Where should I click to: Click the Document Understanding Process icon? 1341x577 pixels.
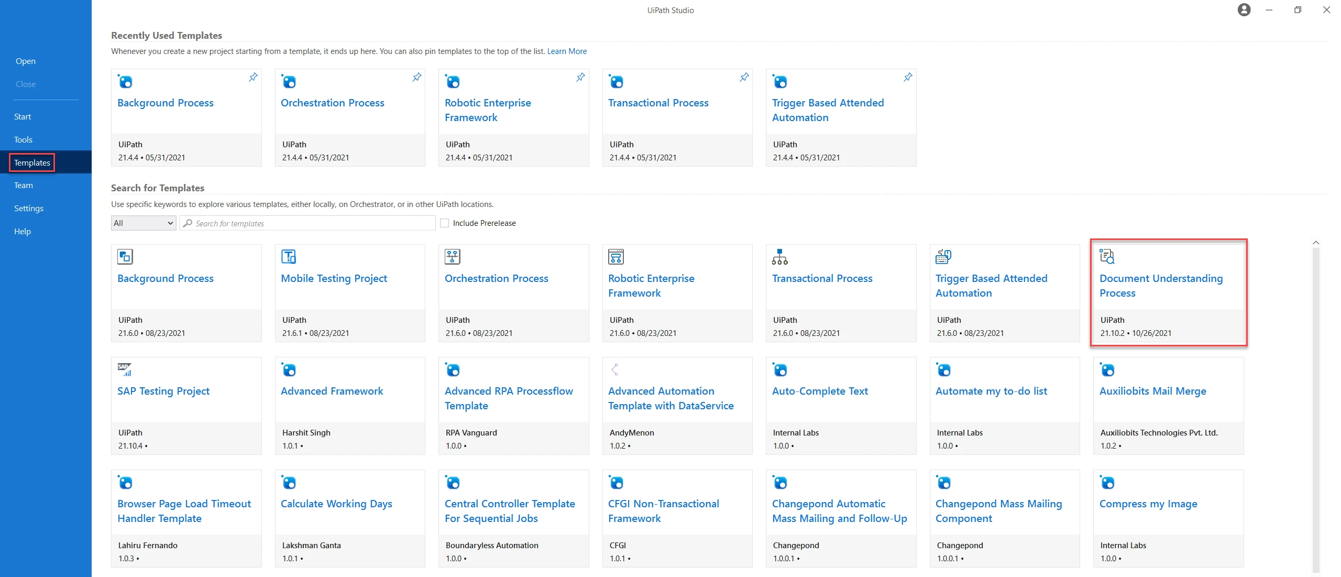coord(1107,257)
